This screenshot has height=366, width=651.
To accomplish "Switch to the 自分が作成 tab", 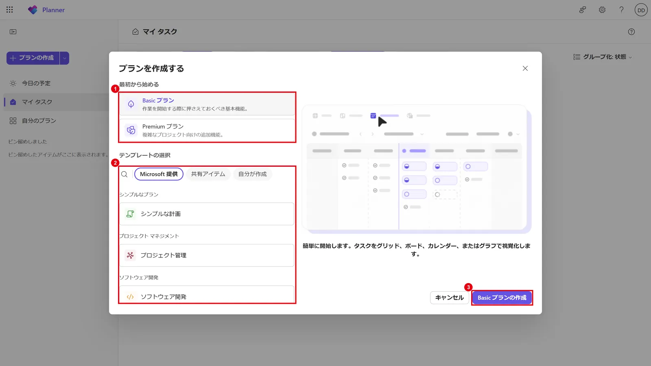I will pyautogui.click(x=252, y=174).
